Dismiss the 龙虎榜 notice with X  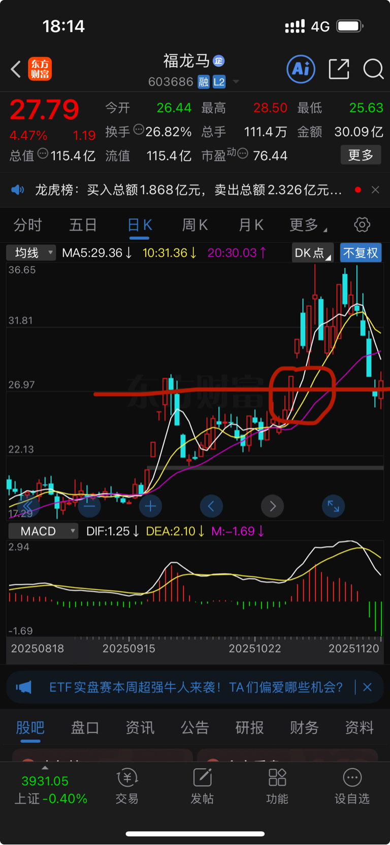tap(375, 190)
